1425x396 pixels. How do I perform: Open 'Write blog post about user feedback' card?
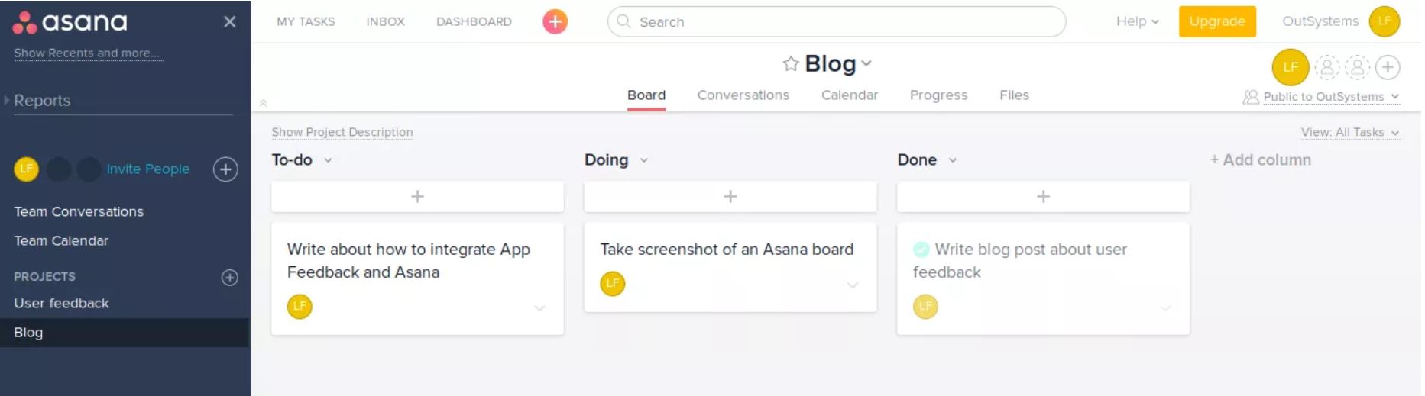click(x=1043, y=278)
